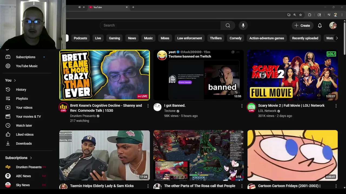346x194 pixels.
Task: Open LOL Network channel avatar under video
Action: tap(251, 107)
